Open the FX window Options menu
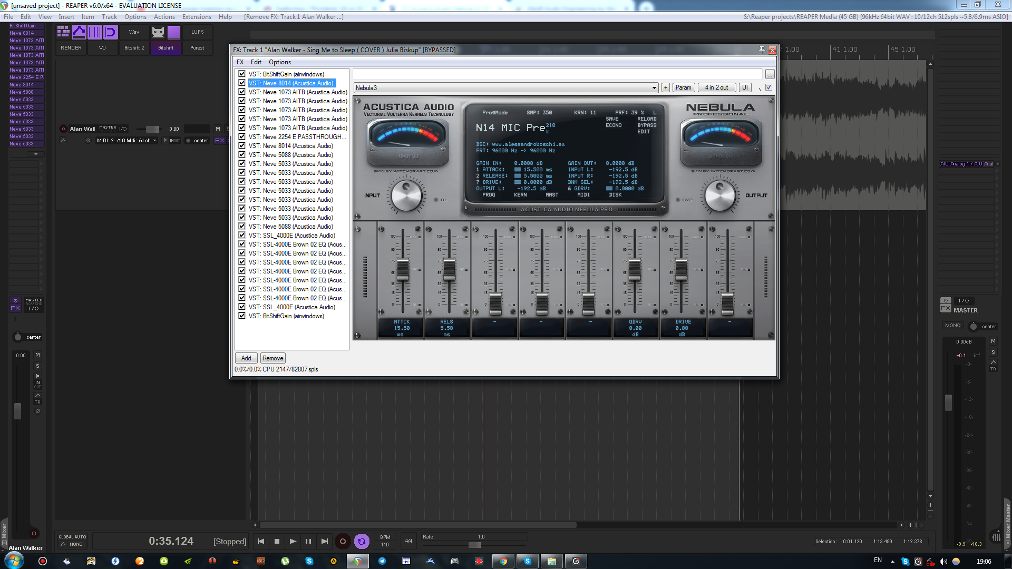The height and width of the screenshot is (569, 1012). pyautogui.click(x=280, y=62)
